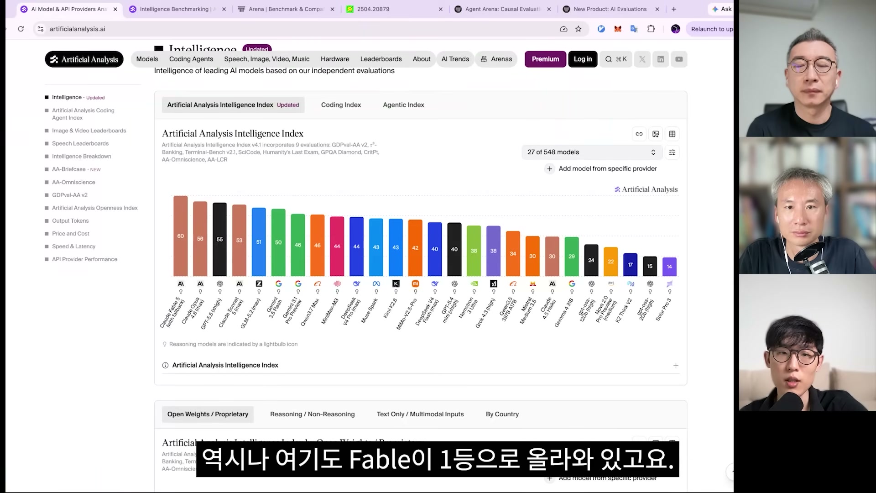Select Artificial Analysis Intelligence Index tab
Viewport: 876px width, 493px height.
[233, 105]
